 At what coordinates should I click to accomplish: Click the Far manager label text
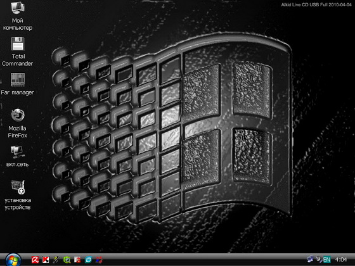pos(17,92)
